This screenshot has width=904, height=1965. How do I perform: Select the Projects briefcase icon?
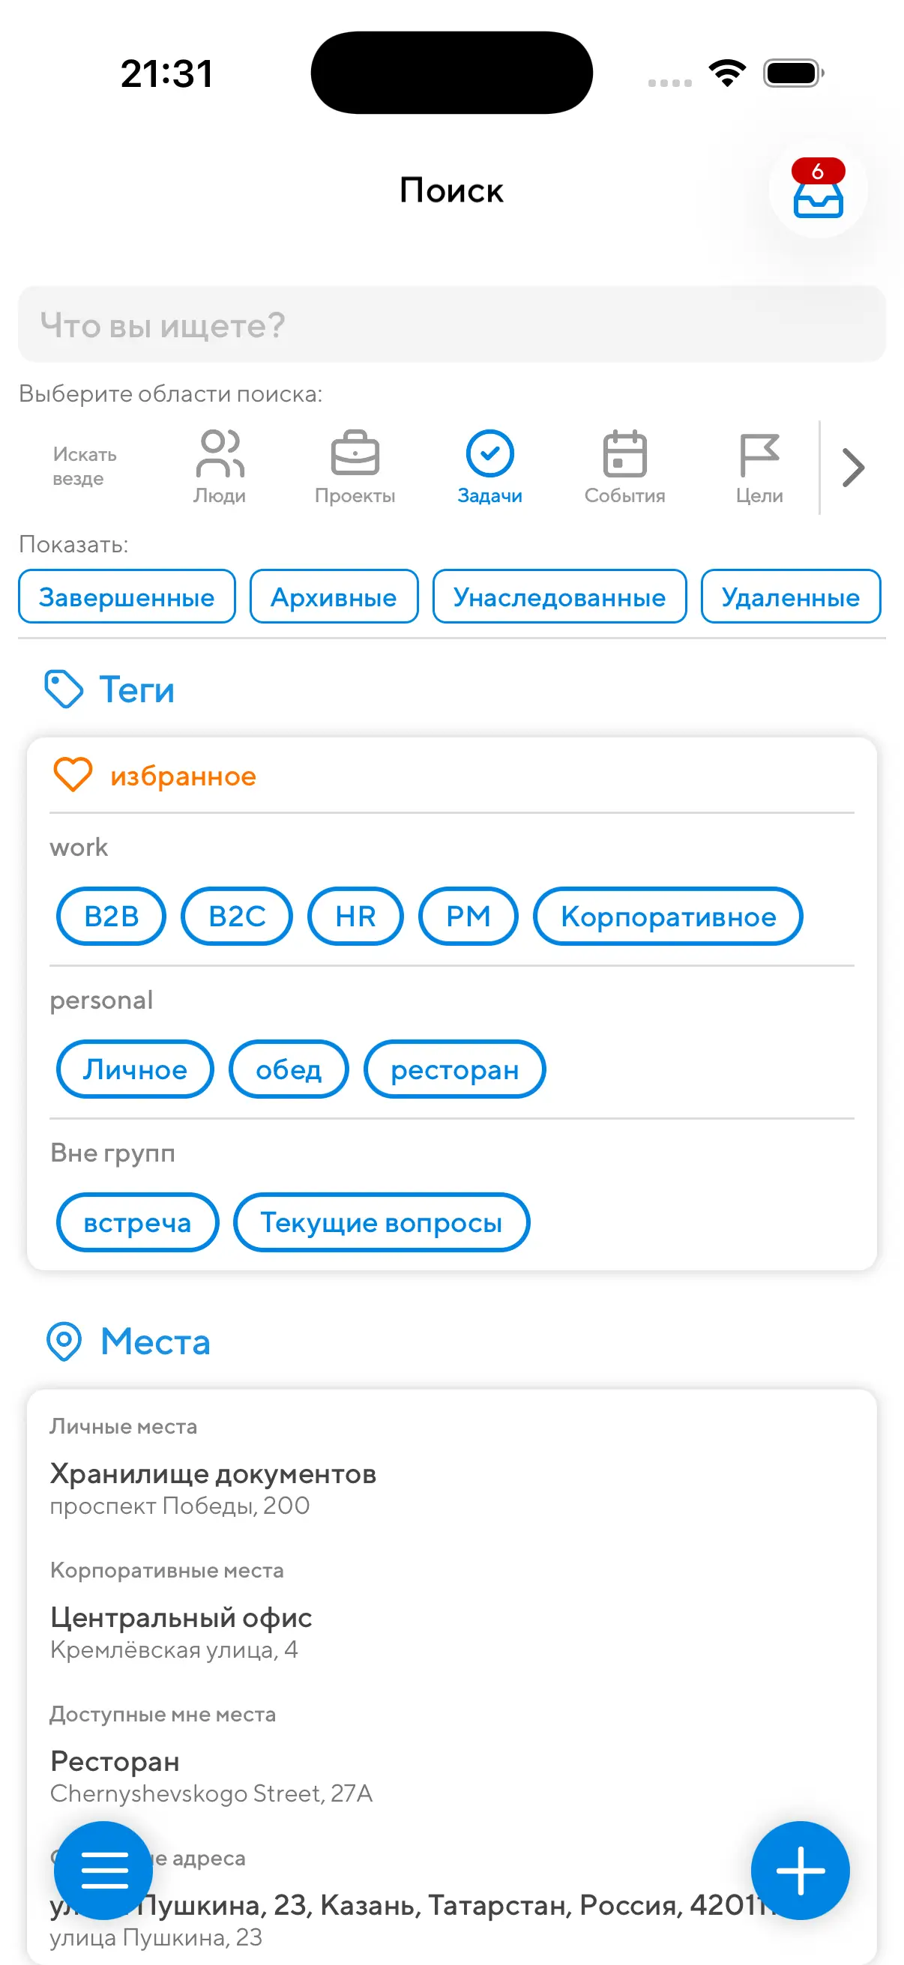coord(355,455)
